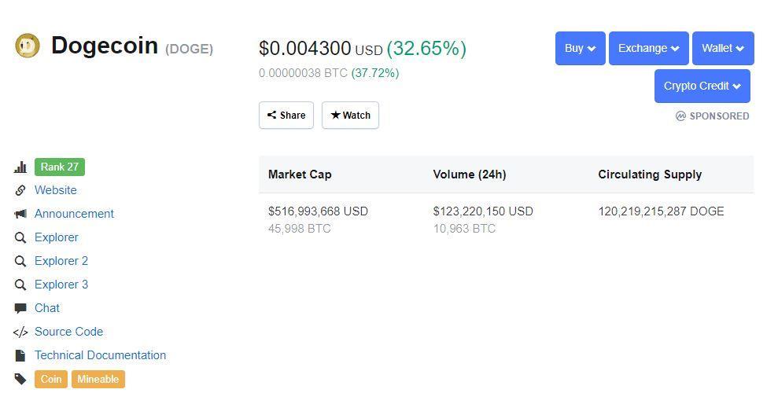This screenshot has height=415, width=778.
Task: Click the bar chart icon beside Rank
Action: 20,167
